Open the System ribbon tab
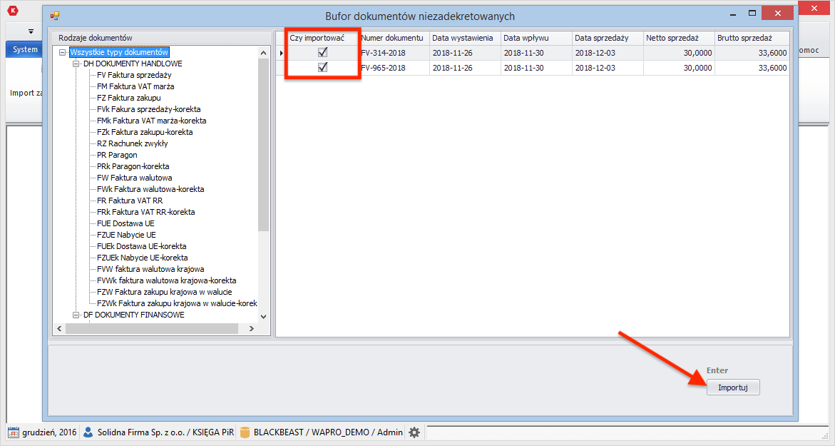 click(25, 49)
